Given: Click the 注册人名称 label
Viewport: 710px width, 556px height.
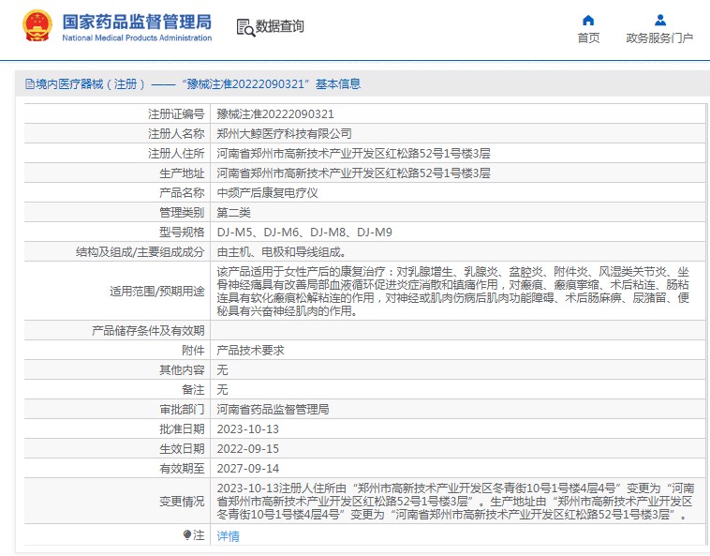Looking at the screenshot, I should [x=176, y=134].
